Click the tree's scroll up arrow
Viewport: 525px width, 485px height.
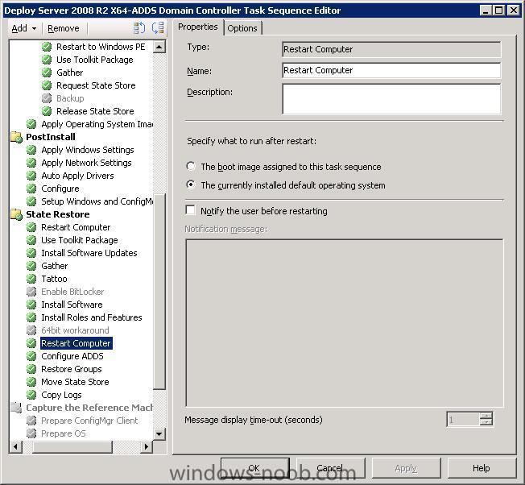click(159, 47)
